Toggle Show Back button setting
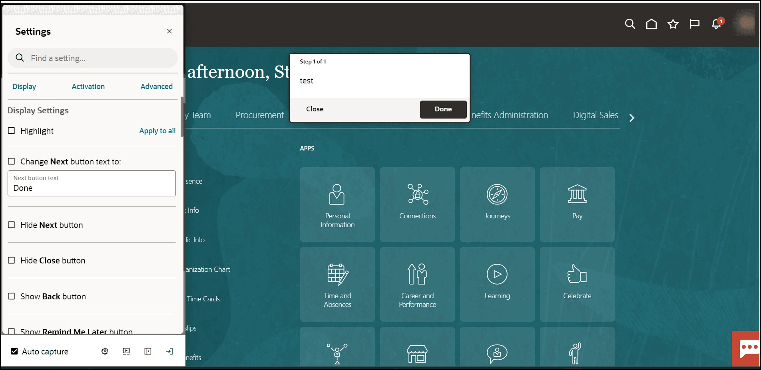The image size is (761, 370). tap(12, 296)
